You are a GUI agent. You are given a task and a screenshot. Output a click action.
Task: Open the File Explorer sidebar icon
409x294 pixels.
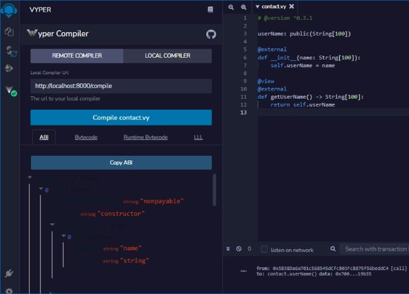[9, 32]
